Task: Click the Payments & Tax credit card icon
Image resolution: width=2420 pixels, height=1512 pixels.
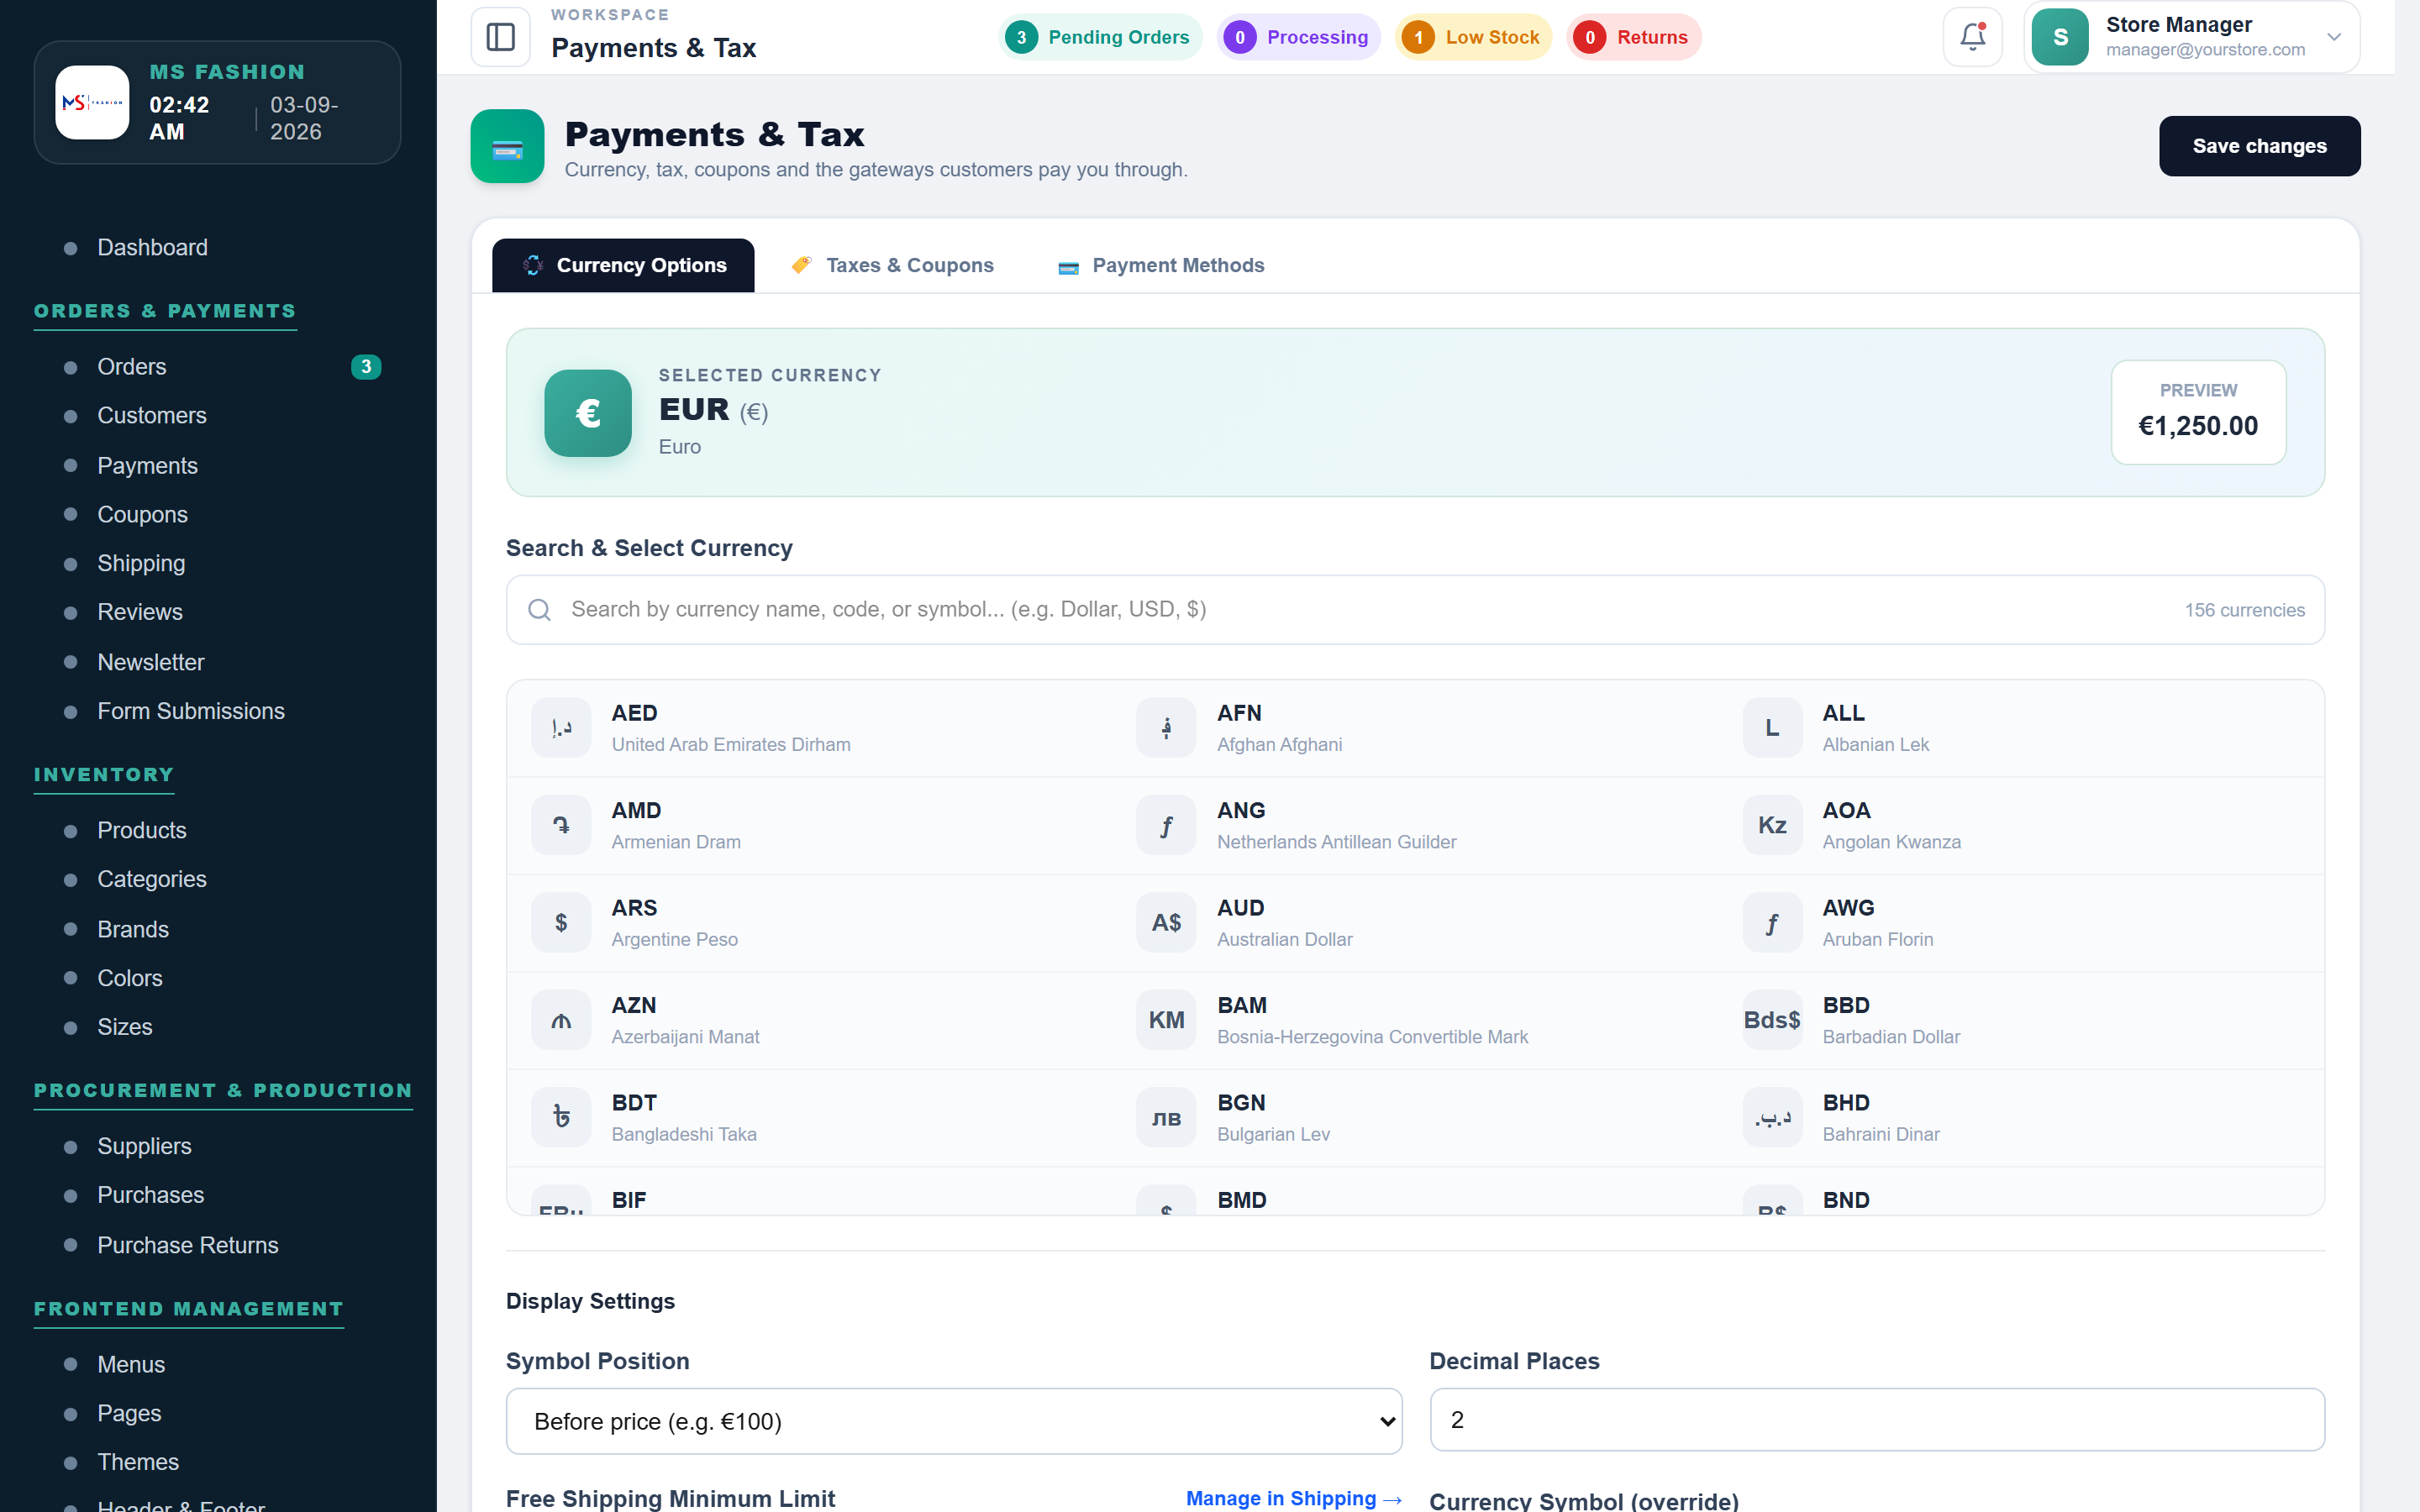Action: click(x=507, y=146)
